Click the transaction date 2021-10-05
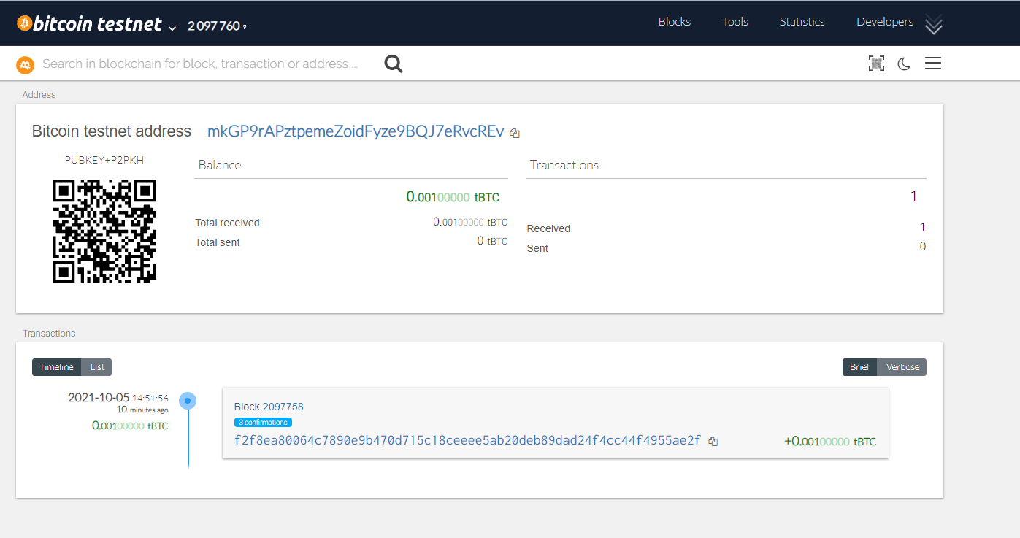The width and height of the screenshot is (1020, 538). click(99, 398)
